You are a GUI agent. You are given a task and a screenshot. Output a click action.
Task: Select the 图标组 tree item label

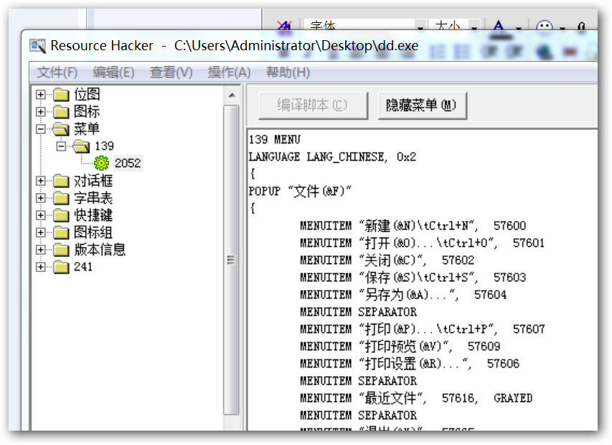click(93, 233)
